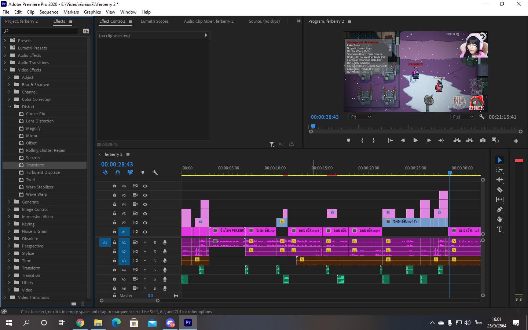This screenshot has width=528, height=330.
Task: Hide track V6 output eye
Action: coord(145,186)
